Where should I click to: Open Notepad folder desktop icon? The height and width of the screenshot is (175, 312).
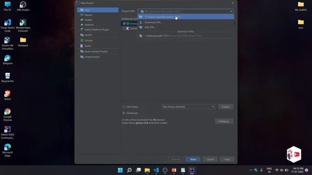click(x=23, y=42)
